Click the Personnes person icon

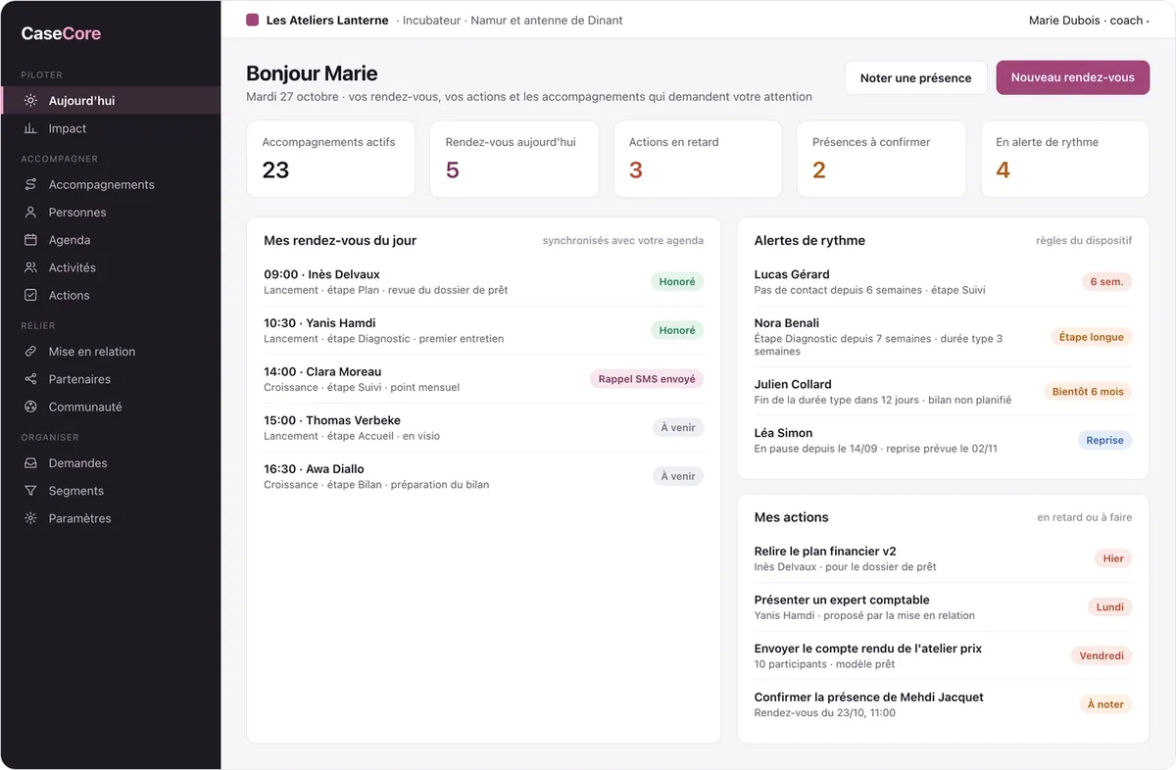click(30, 212)
